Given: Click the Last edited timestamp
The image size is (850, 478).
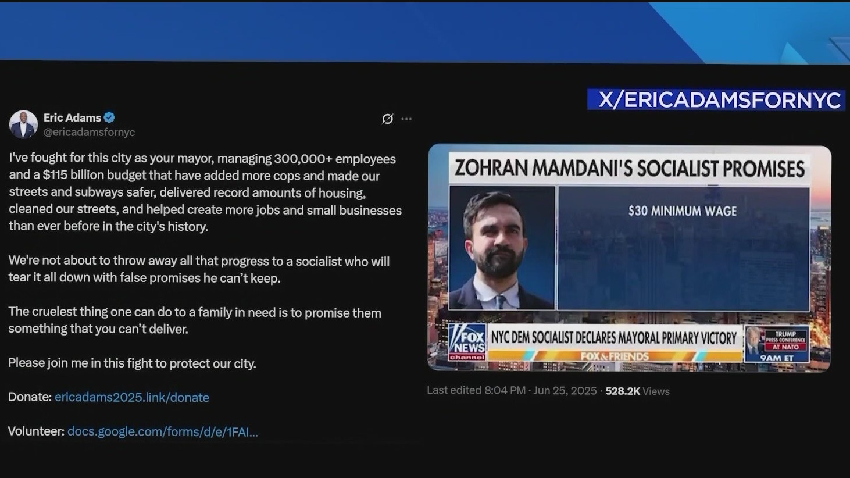Looking at the screenshot, I should tap(512, 391).
